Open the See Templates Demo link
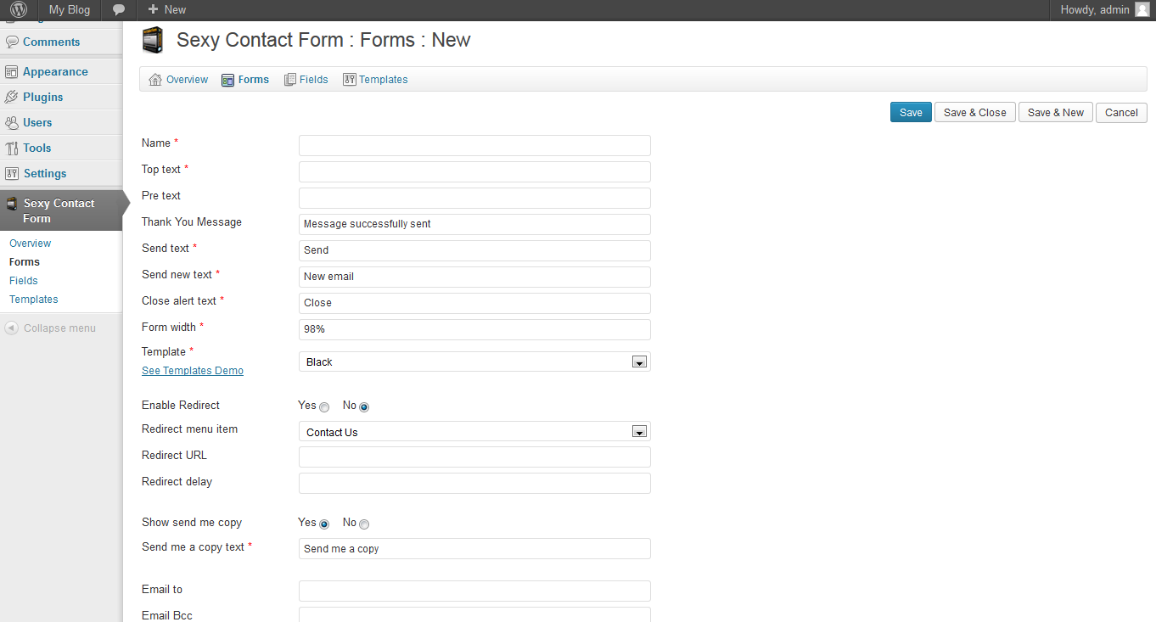The image size is (1156, 622). (x=193, y=371)
